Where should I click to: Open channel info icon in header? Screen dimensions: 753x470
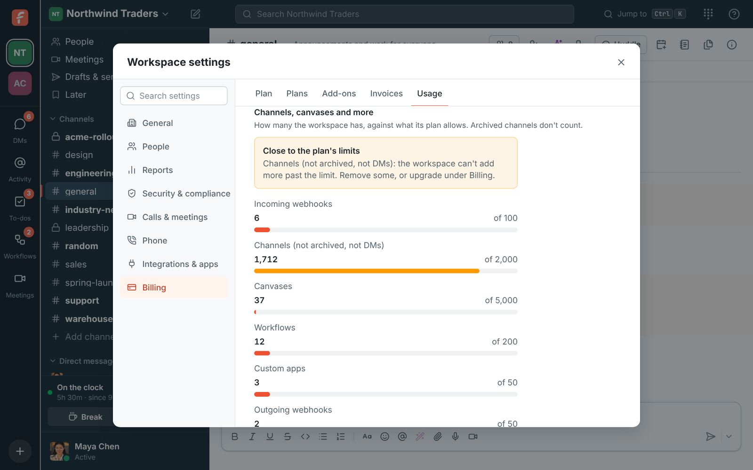732,45
